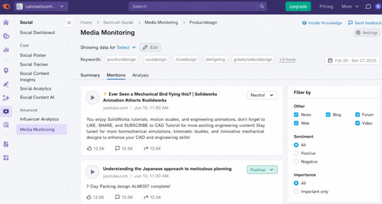The width and height of the screenshot is (382, 204).
Task: Select Important only radio button
Action: 296,192
